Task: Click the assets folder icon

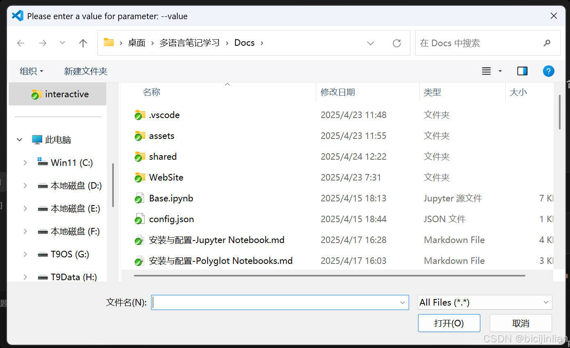Action: pyautogui.click(x=140, y=136)
